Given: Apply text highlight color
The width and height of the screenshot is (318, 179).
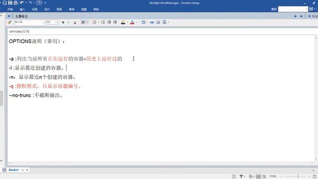Looking at the screenshot, I should tap(123, 22).
